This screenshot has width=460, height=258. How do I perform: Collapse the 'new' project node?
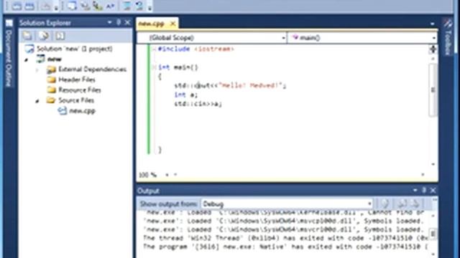coord(27,60)
